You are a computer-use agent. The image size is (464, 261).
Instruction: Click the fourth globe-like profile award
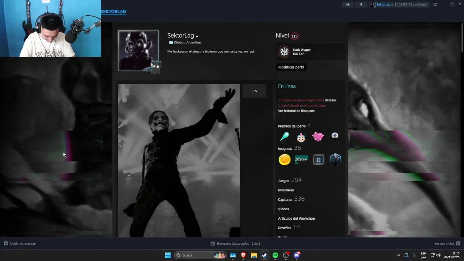click(x=335, y=136)
